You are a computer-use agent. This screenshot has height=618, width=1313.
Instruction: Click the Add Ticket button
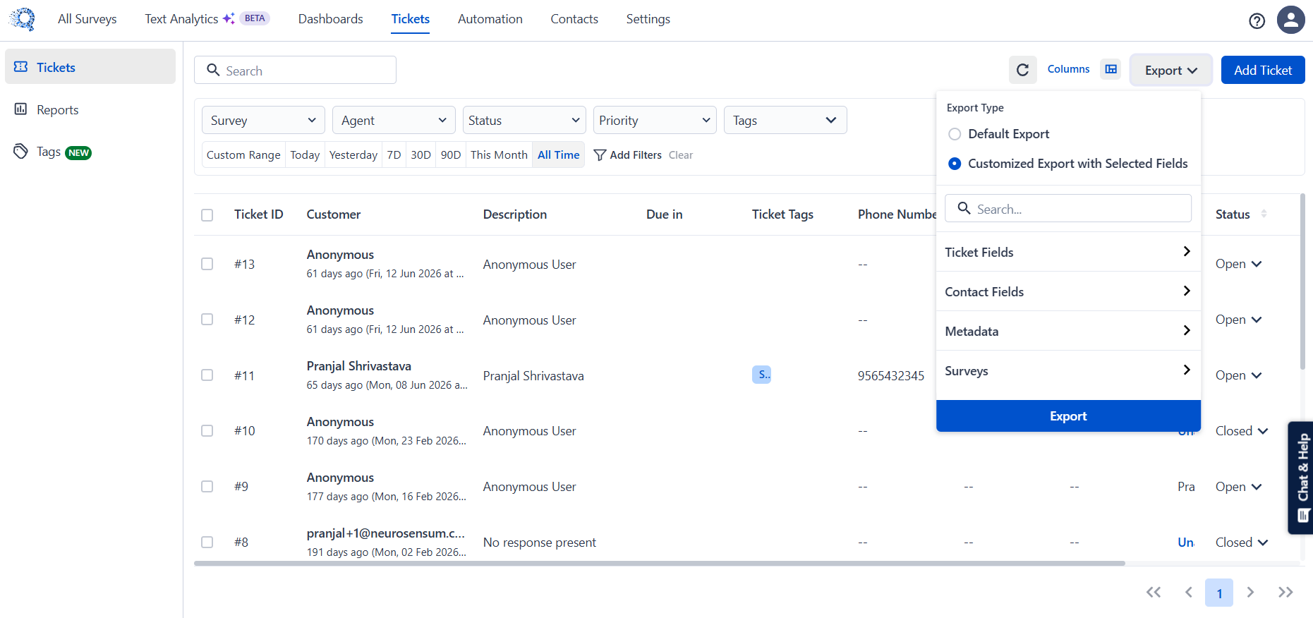click(x=1263, y=70)
